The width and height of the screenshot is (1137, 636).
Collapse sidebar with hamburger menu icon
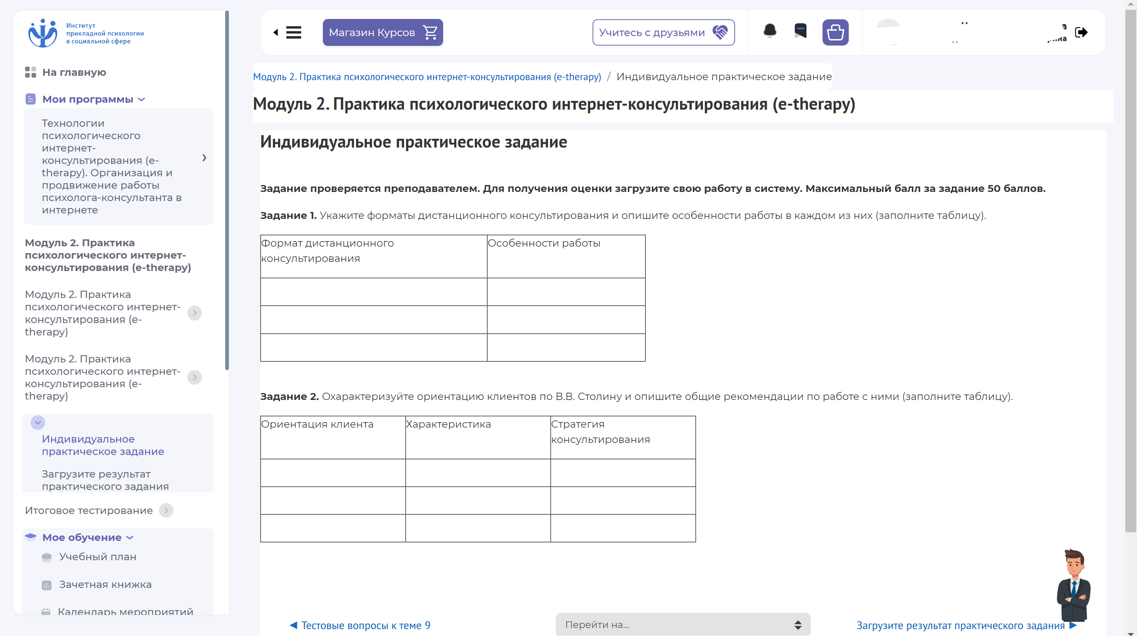point(293,32)
